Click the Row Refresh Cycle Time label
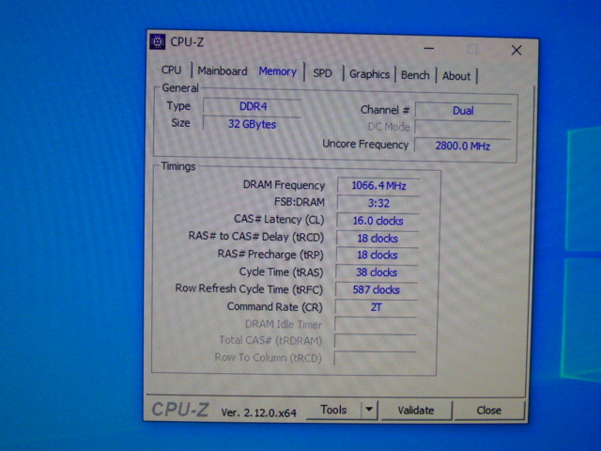The image size is (601, 451). 249,288
